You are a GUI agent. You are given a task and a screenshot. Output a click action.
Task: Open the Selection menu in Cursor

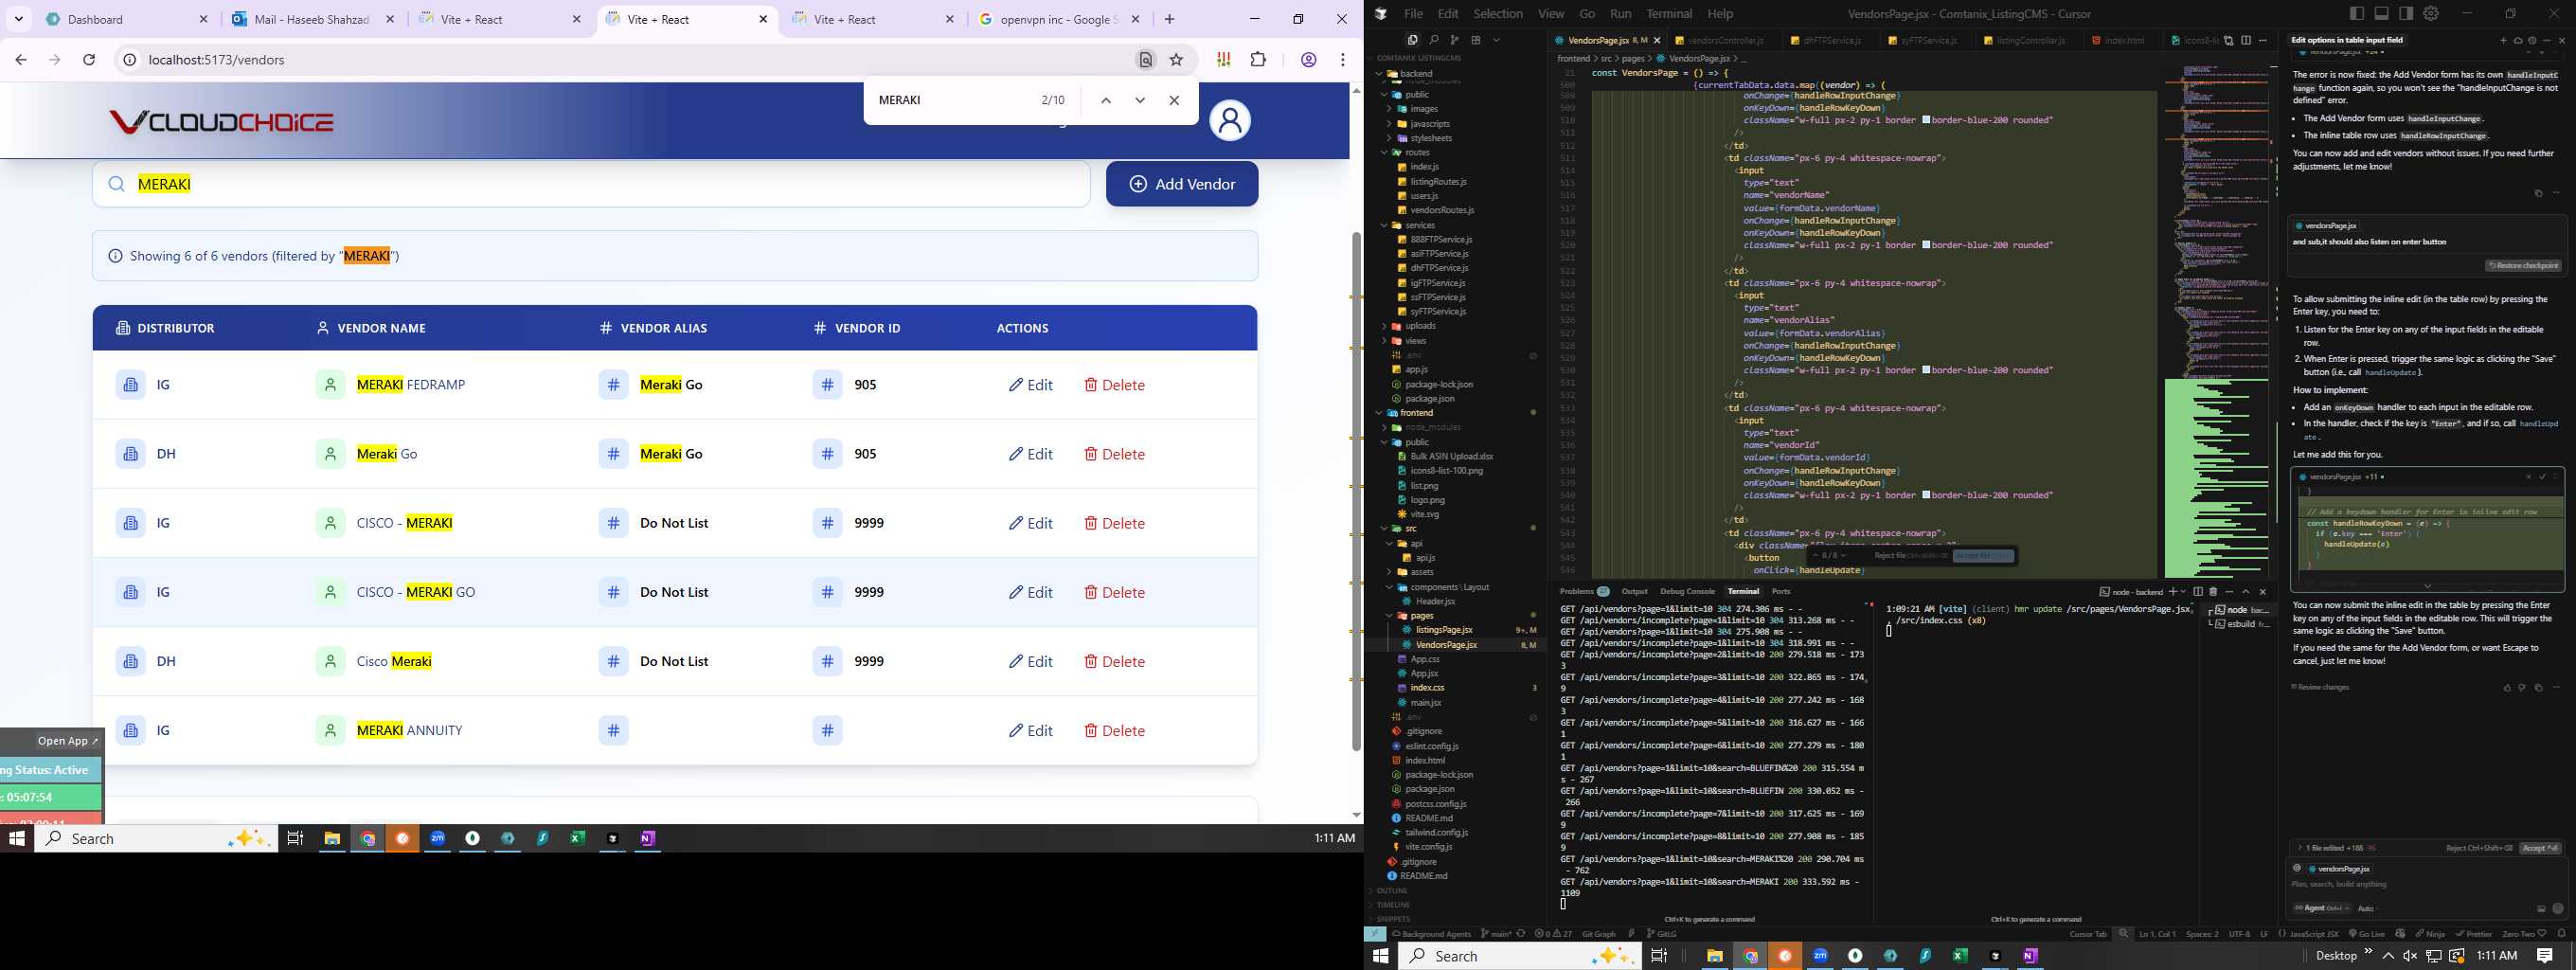coord(1498,14)
